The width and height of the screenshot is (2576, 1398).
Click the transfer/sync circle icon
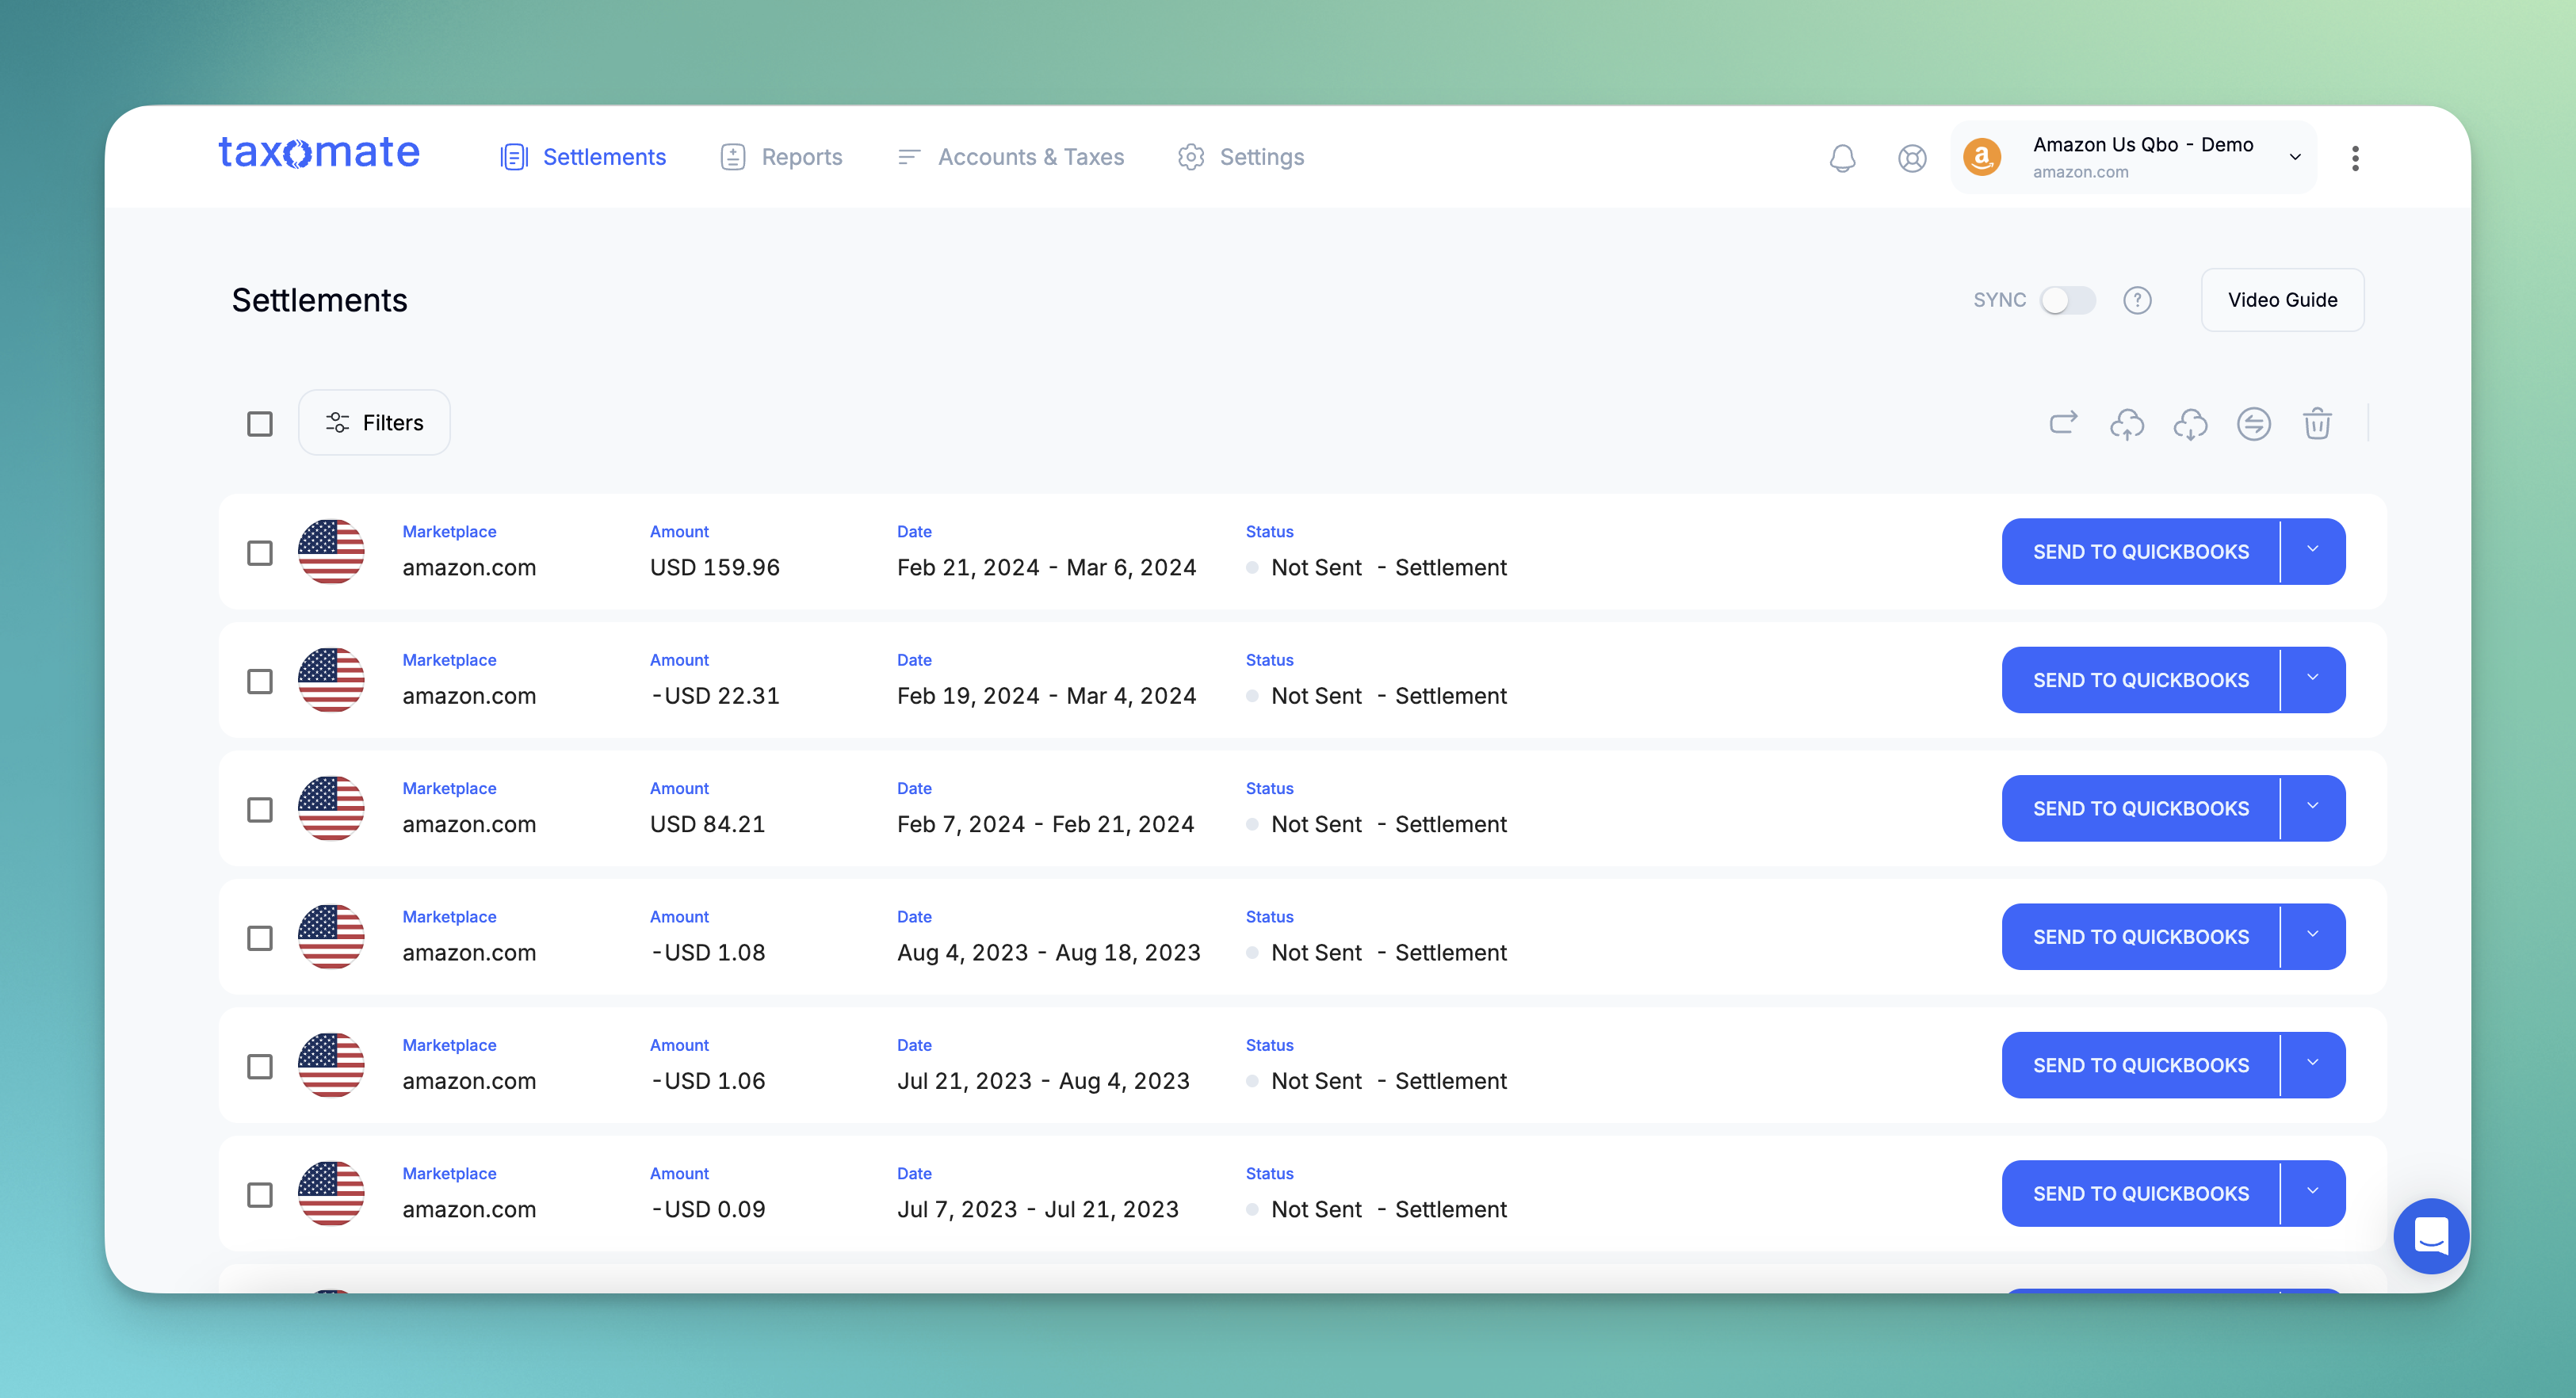pyautogui.click(x=2254, y=424)
